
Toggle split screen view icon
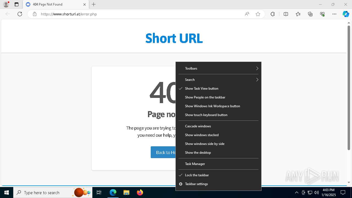tap(286, 14)
